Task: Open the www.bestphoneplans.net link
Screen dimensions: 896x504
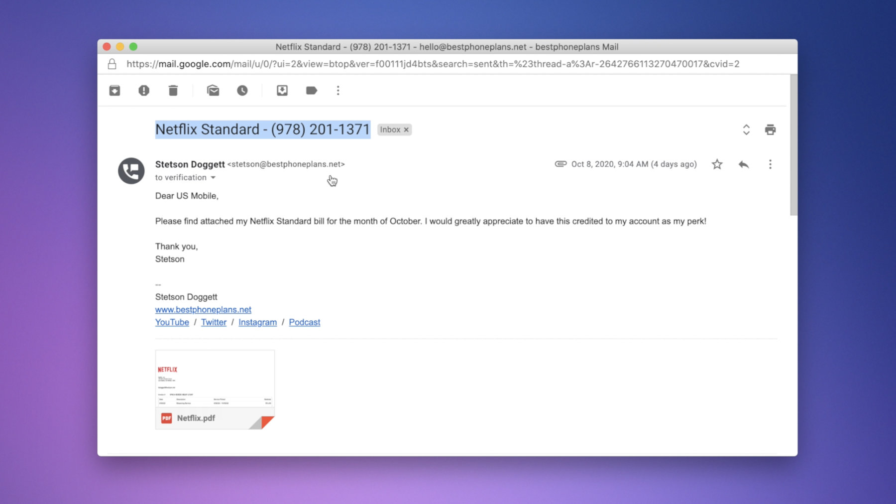Action: coord(203,309)
